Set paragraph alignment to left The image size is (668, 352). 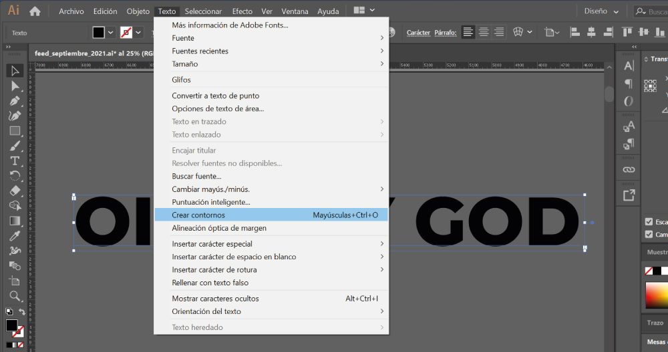468,32
